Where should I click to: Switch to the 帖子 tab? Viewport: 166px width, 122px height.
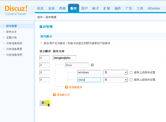click(96, 8)
